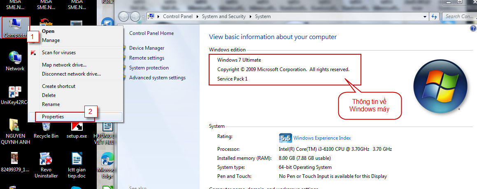The width and height of the screenshot is (477, 189).
Task: Click the No Pen or Touch Input text
Action: click(x=333, y=176)
